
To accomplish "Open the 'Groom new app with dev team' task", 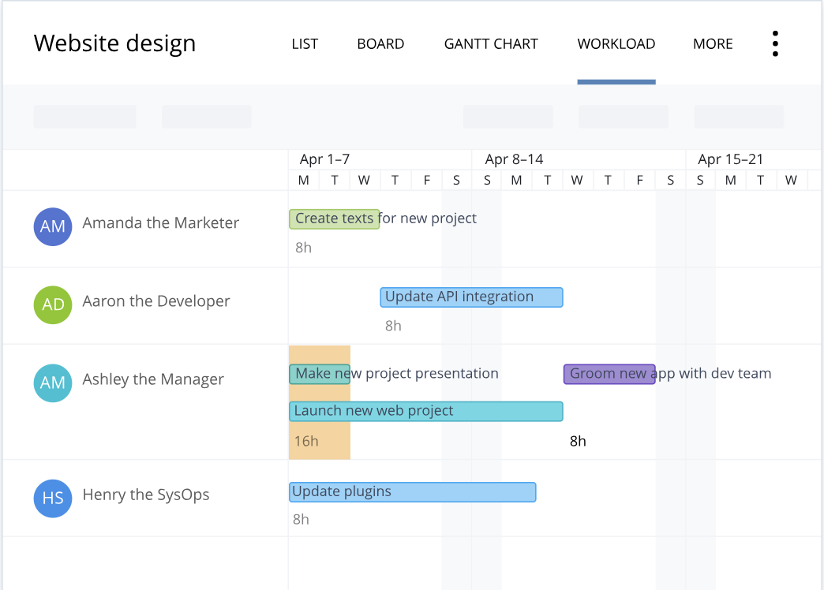I will coord(609,374).
